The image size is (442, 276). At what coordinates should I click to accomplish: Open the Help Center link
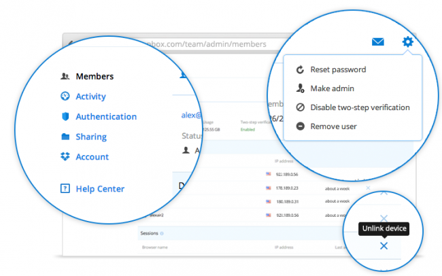tap(100, 189)
